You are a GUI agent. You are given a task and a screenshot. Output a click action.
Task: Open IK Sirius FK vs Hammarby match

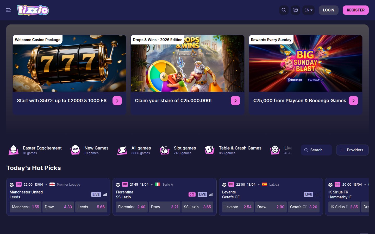pyautogui.click(x=340, y=194)
